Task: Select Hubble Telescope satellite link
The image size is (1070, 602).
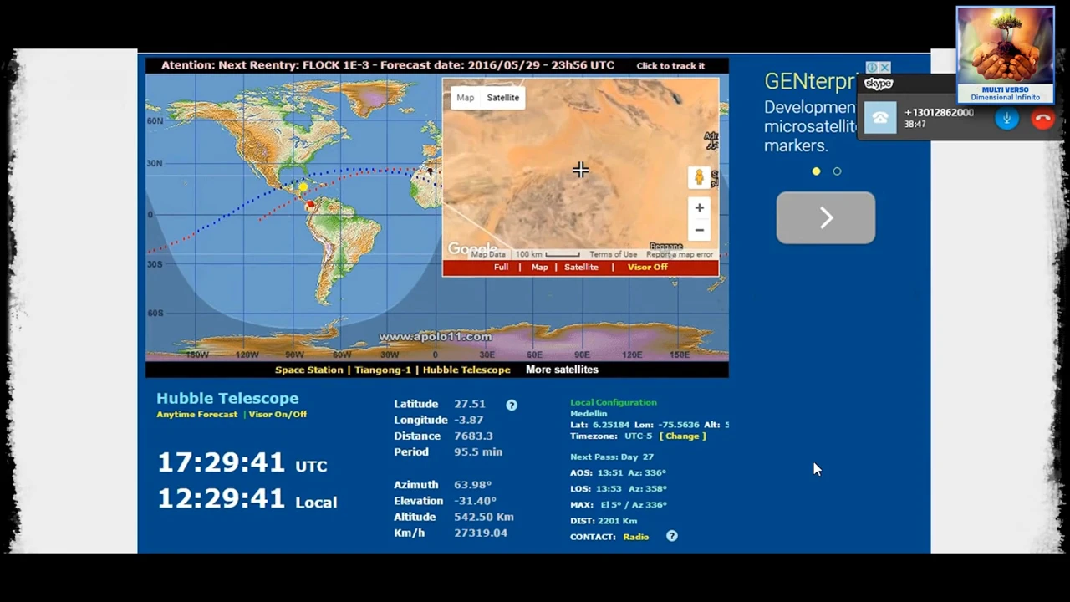Action: (x=466, y=370)
